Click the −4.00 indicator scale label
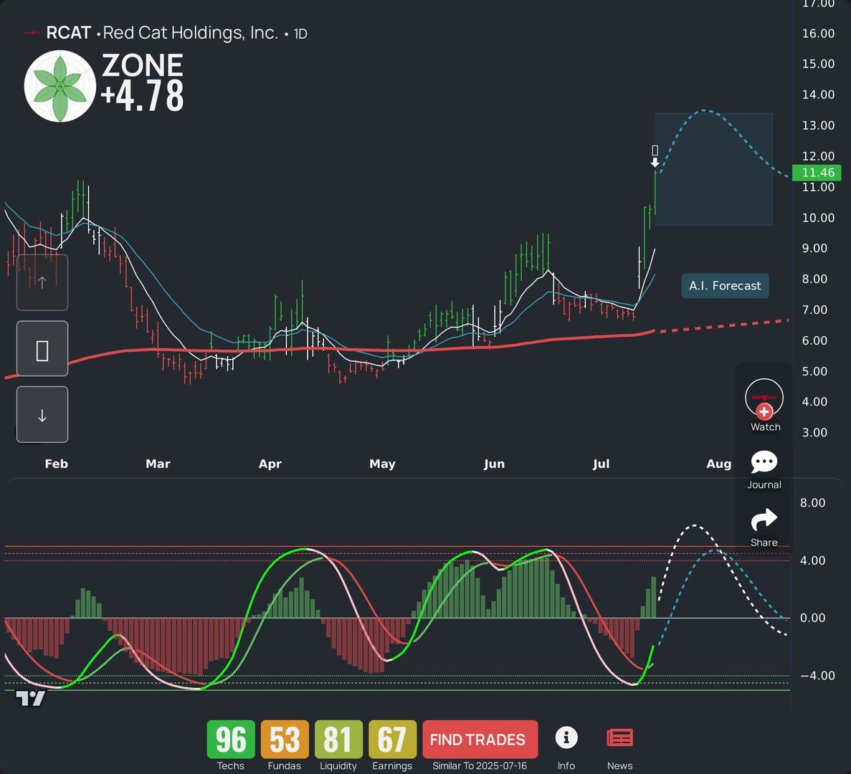Viewport: 851px width, 774px height. pos(817,675)
